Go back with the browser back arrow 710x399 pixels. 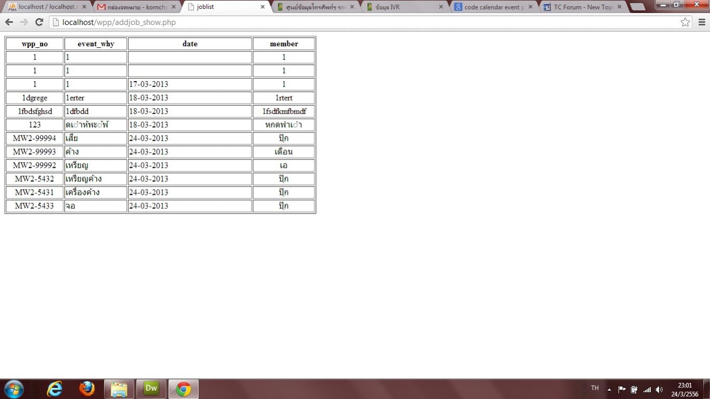9,22
